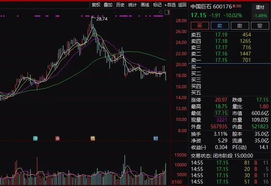Click the diamond icon above the chart
Viewport: 271px width, 186px height.
161,12
